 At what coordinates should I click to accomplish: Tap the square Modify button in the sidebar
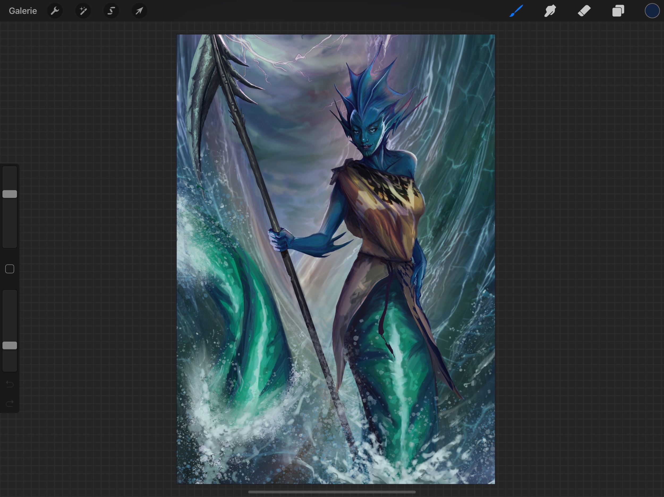(x=10, y=269)
